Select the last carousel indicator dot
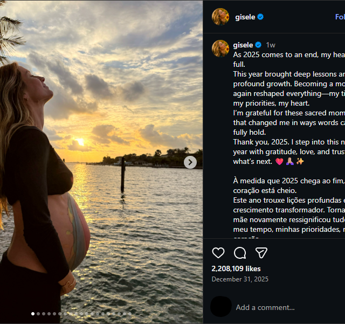Screen dimensions: 345x324 [129, 313]
